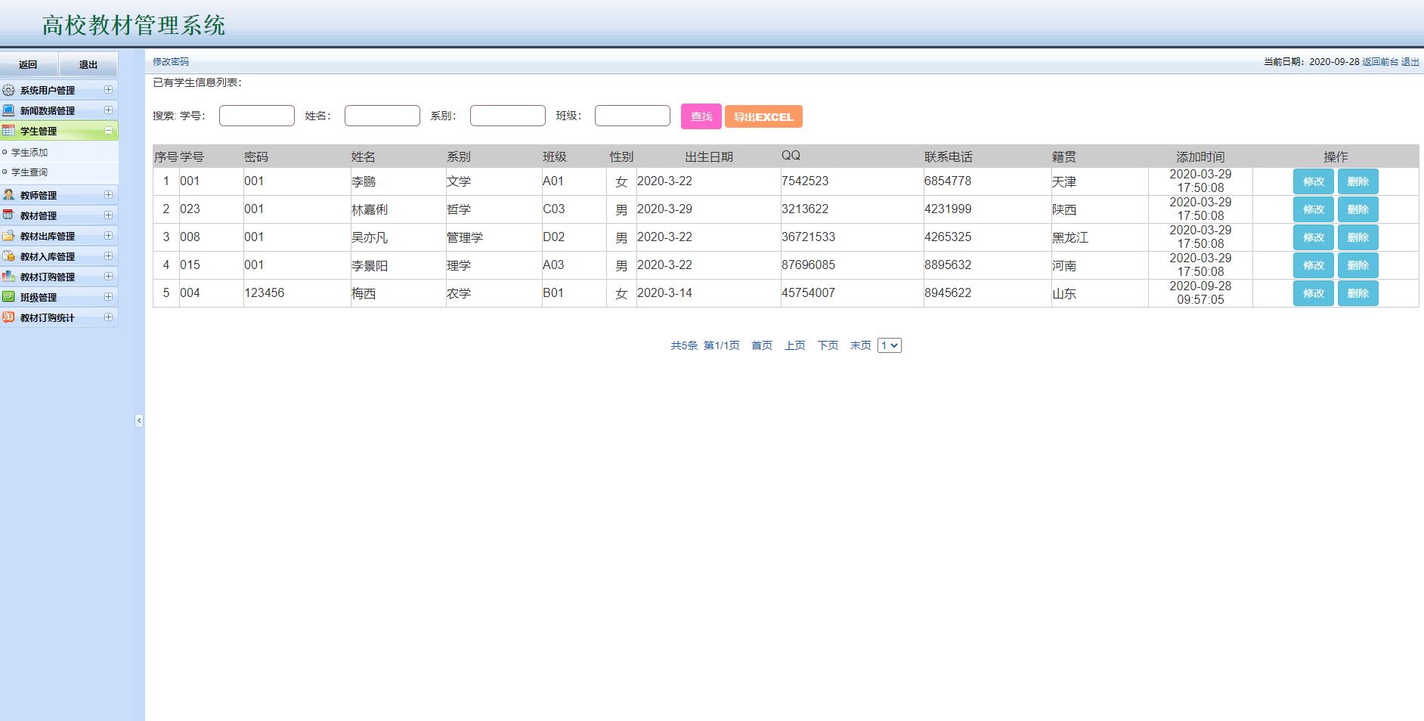Image resolution: width=1424 pixels, height=721 pixels.
Task: Delete the student record for 梅西
Action: 1357,293
